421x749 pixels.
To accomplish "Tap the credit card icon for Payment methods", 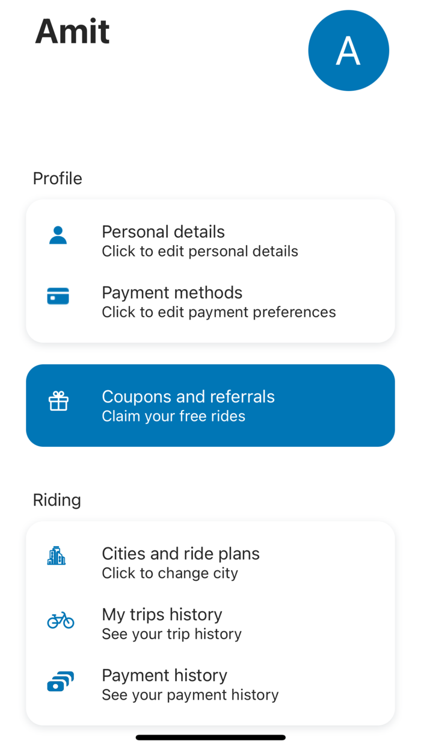I will click(58, 296).
